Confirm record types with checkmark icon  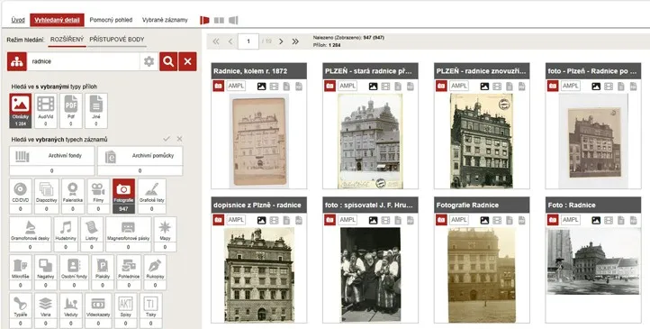coord(167,139)
